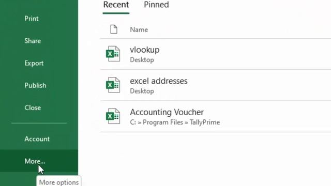This screenshot has width=331, height=186.
Task: Close the current workbook via Close
Action: point(33,108)
